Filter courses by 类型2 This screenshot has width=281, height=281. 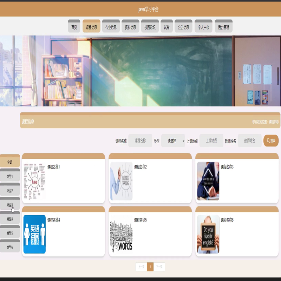click(10, 189)
